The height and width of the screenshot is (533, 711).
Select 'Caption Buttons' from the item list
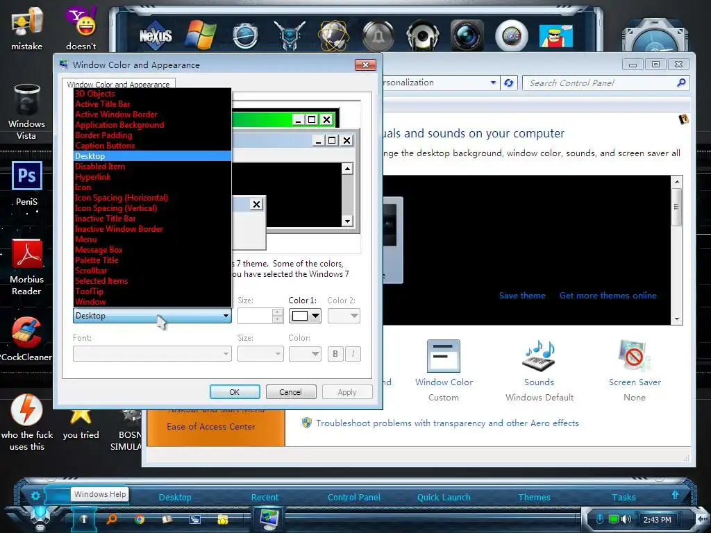coord(152,146)
